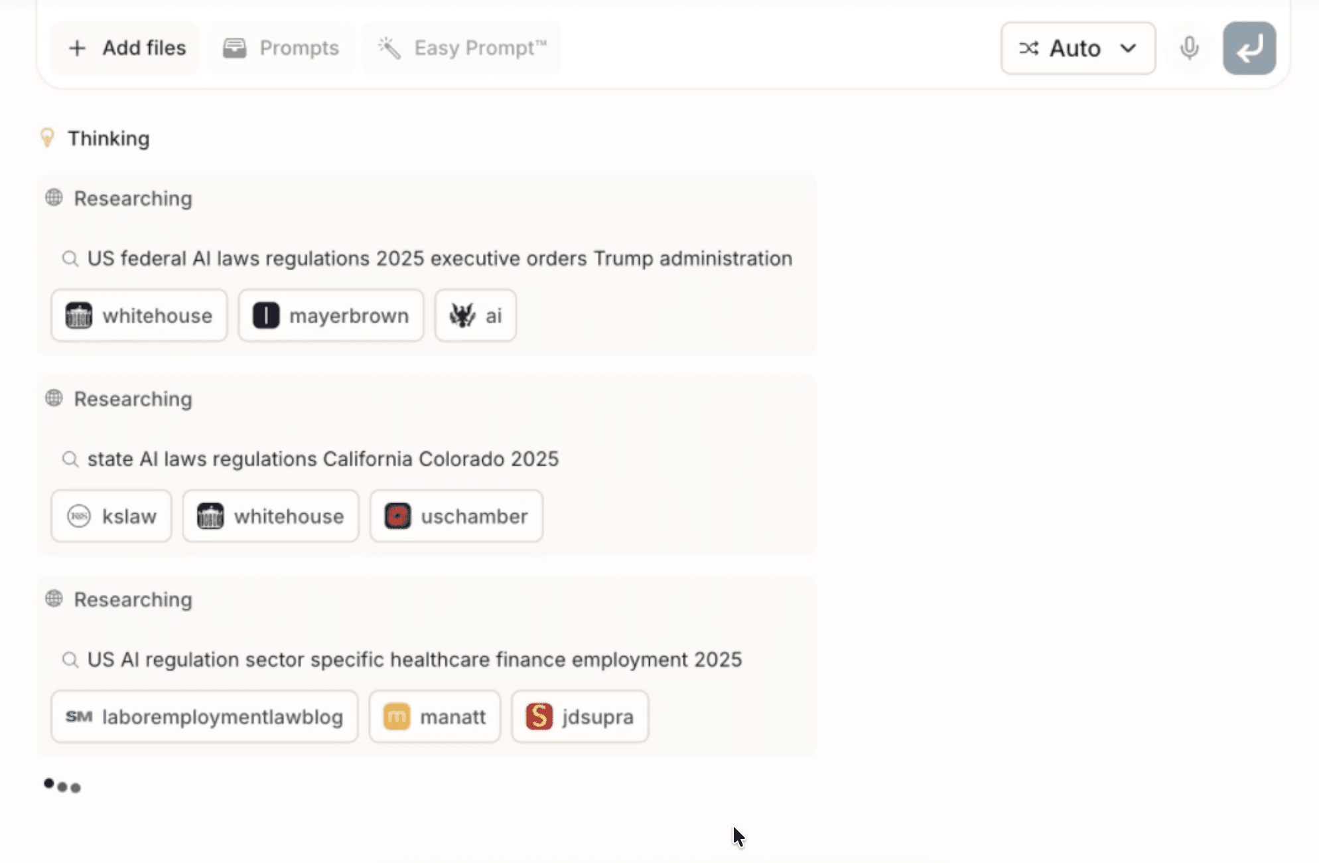Open the Prompts library

pos(281,48)
